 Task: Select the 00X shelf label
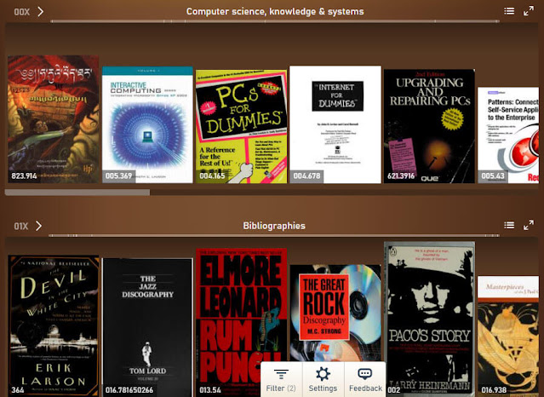point(21,12)
